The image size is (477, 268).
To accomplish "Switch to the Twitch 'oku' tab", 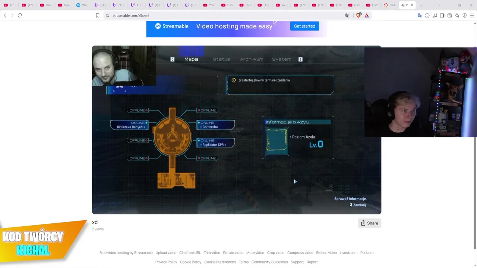I will click(118, 5).
